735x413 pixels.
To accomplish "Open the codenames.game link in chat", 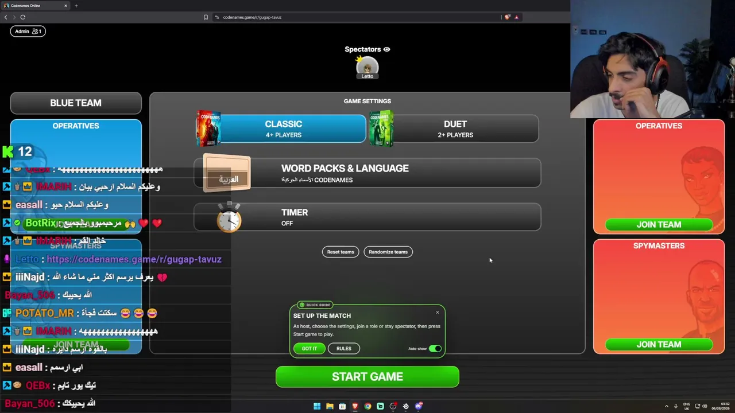I will (x=134, y=259).
